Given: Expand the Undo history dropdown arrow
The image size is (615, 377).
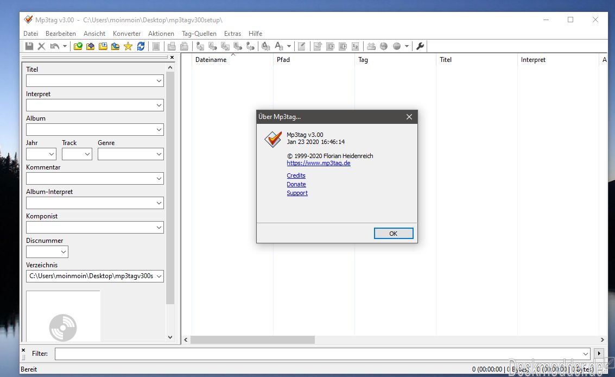Looking at the screenshot, I should click(x=65, y=46).
